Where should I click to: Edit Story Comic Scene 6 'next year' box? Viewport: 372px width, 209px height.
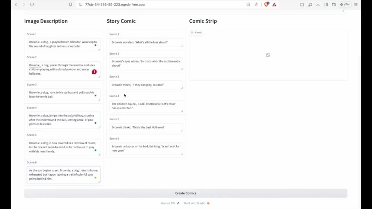pyautogui.click(x=146, y=148)
